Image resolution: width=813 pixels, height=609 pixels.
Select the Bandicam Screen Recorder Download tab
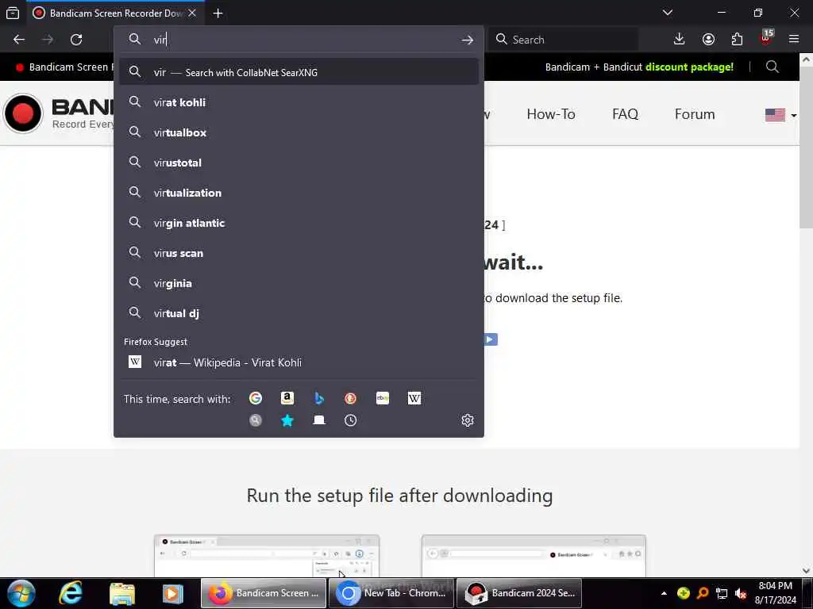[115, 13]
